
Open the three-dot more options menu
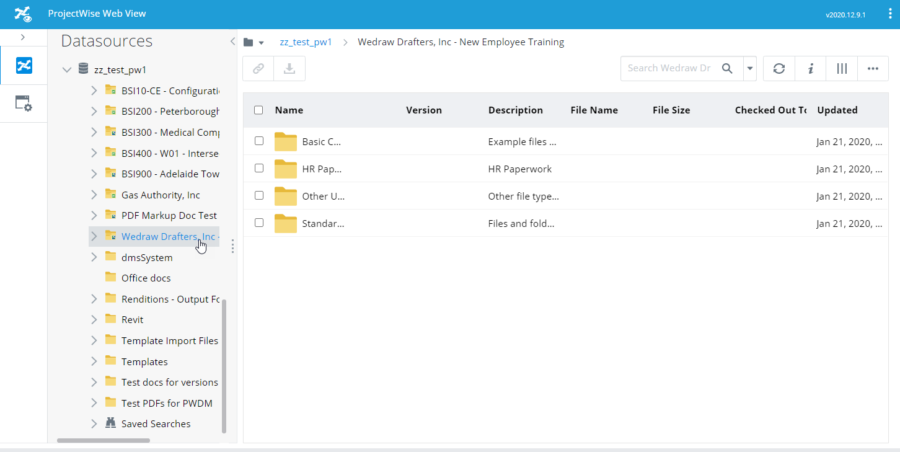[x=873, y=69]
